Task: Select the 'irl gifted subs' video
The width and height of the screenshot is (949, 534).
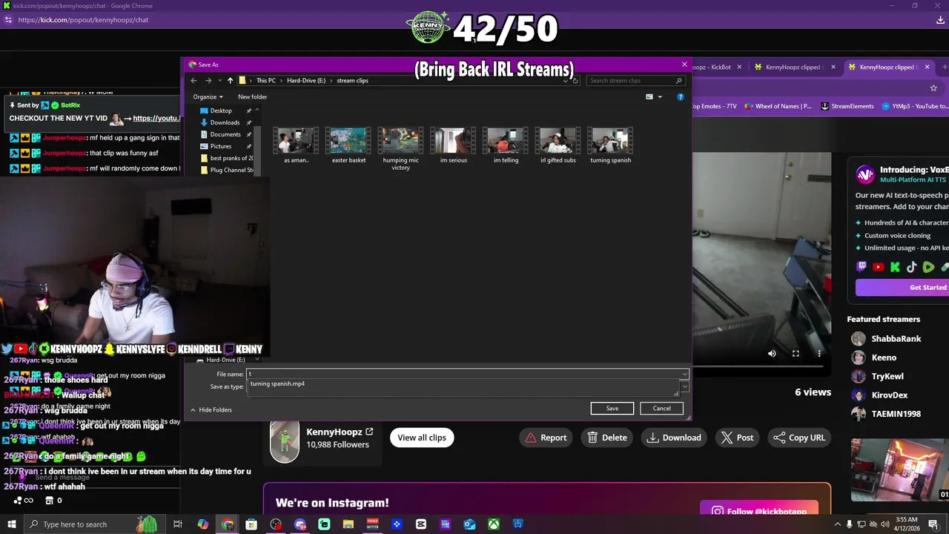Action: pos(558,145)
